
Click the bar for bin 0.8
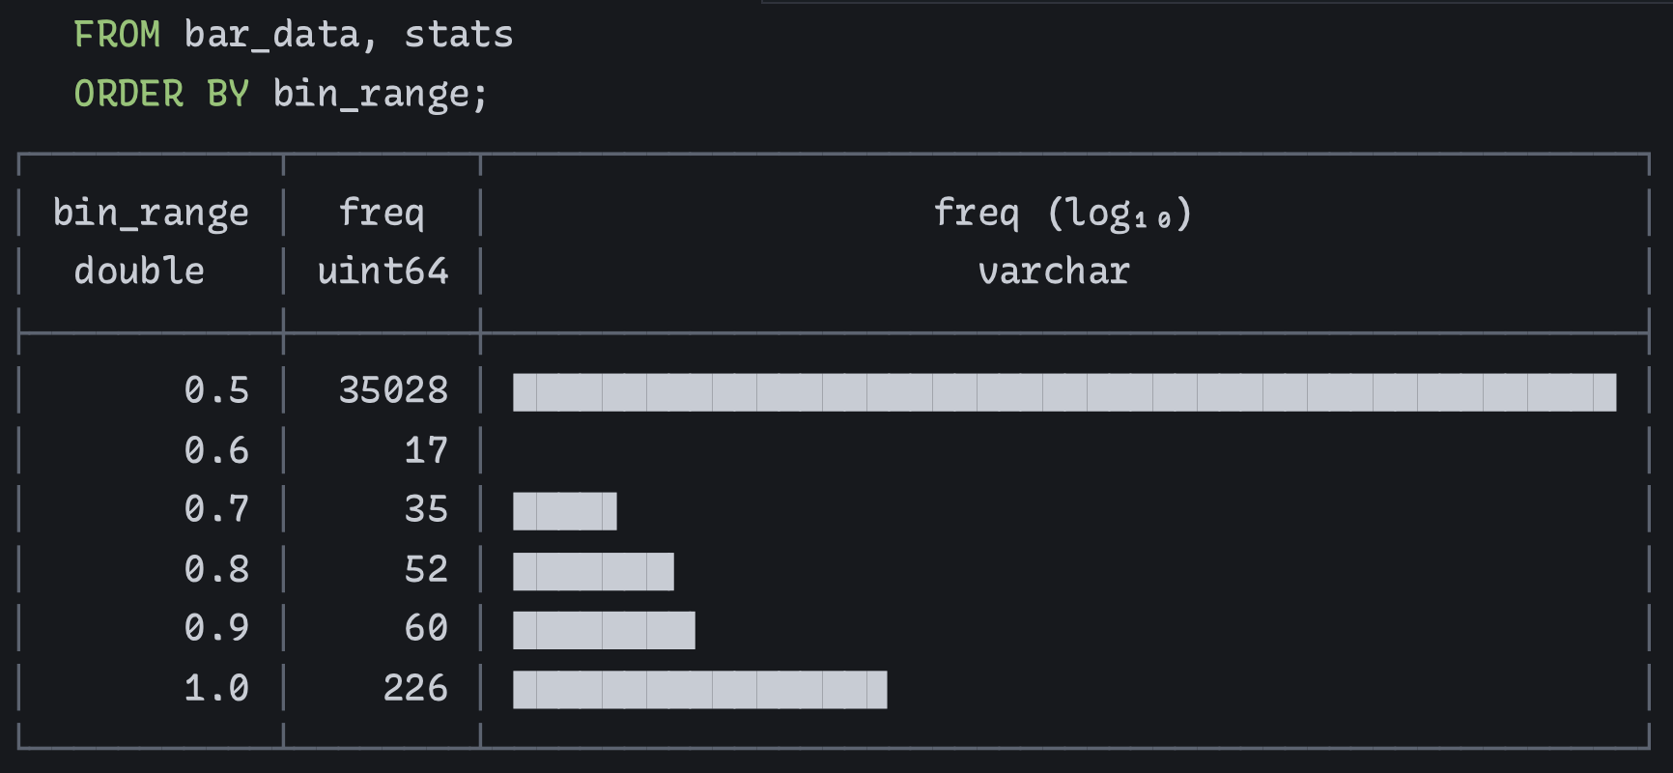[x=593, y=571]
